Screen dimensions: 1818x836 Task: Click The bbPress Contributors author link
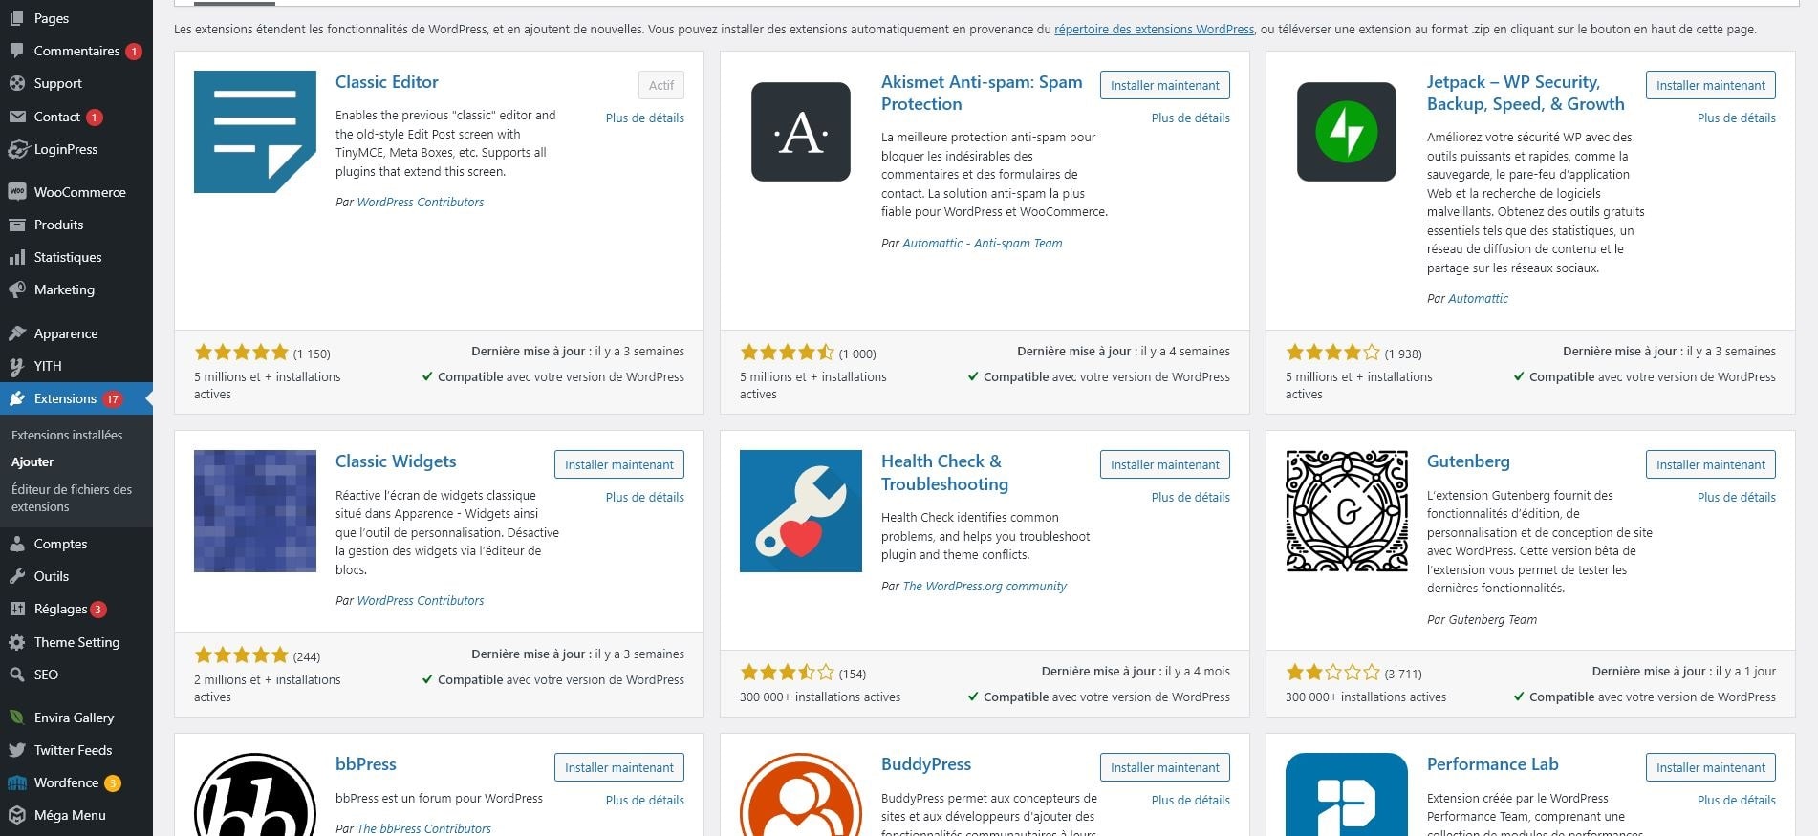pyautogui.click(x=423, y=828)
